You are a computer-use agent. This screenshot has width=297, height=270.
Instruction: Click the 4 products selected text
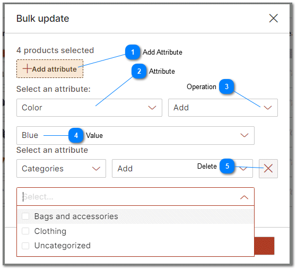[55, 50]
